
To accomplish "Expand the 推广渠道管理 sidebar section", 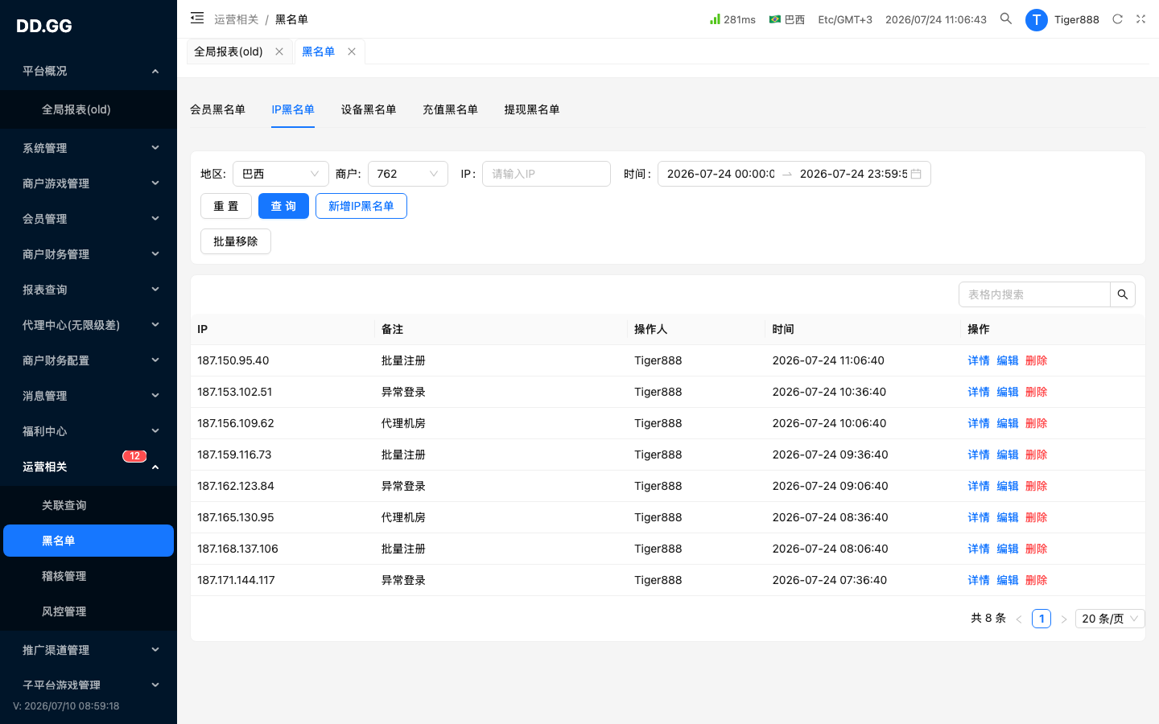I will (x=89, y=650).
